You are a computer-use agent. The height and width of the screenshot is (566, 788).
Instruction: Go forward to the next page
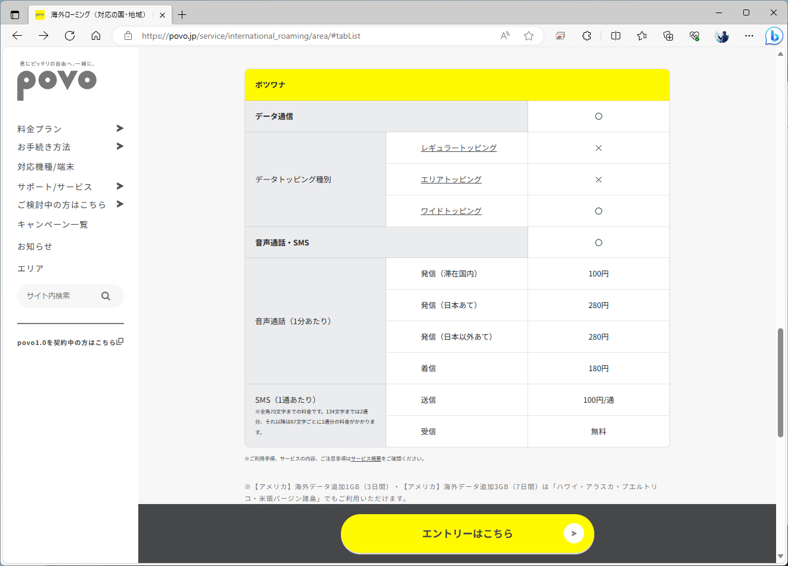pos(44,36)
